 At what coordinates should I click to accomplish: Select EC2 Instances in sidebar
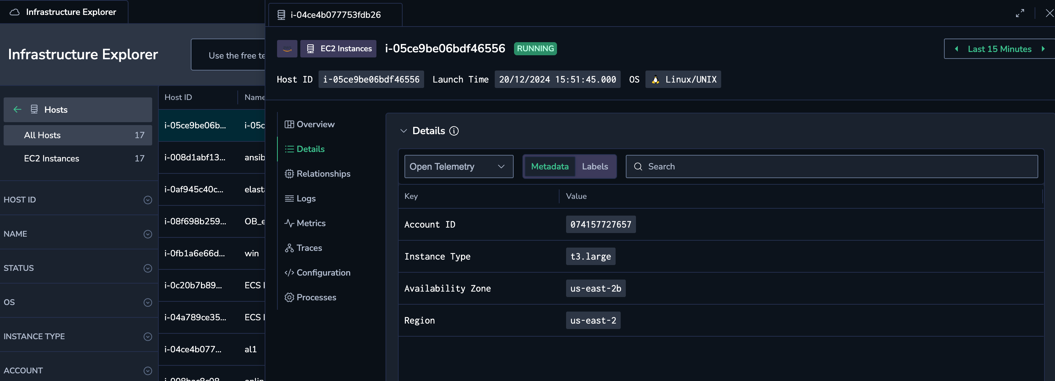click(78, 159)
